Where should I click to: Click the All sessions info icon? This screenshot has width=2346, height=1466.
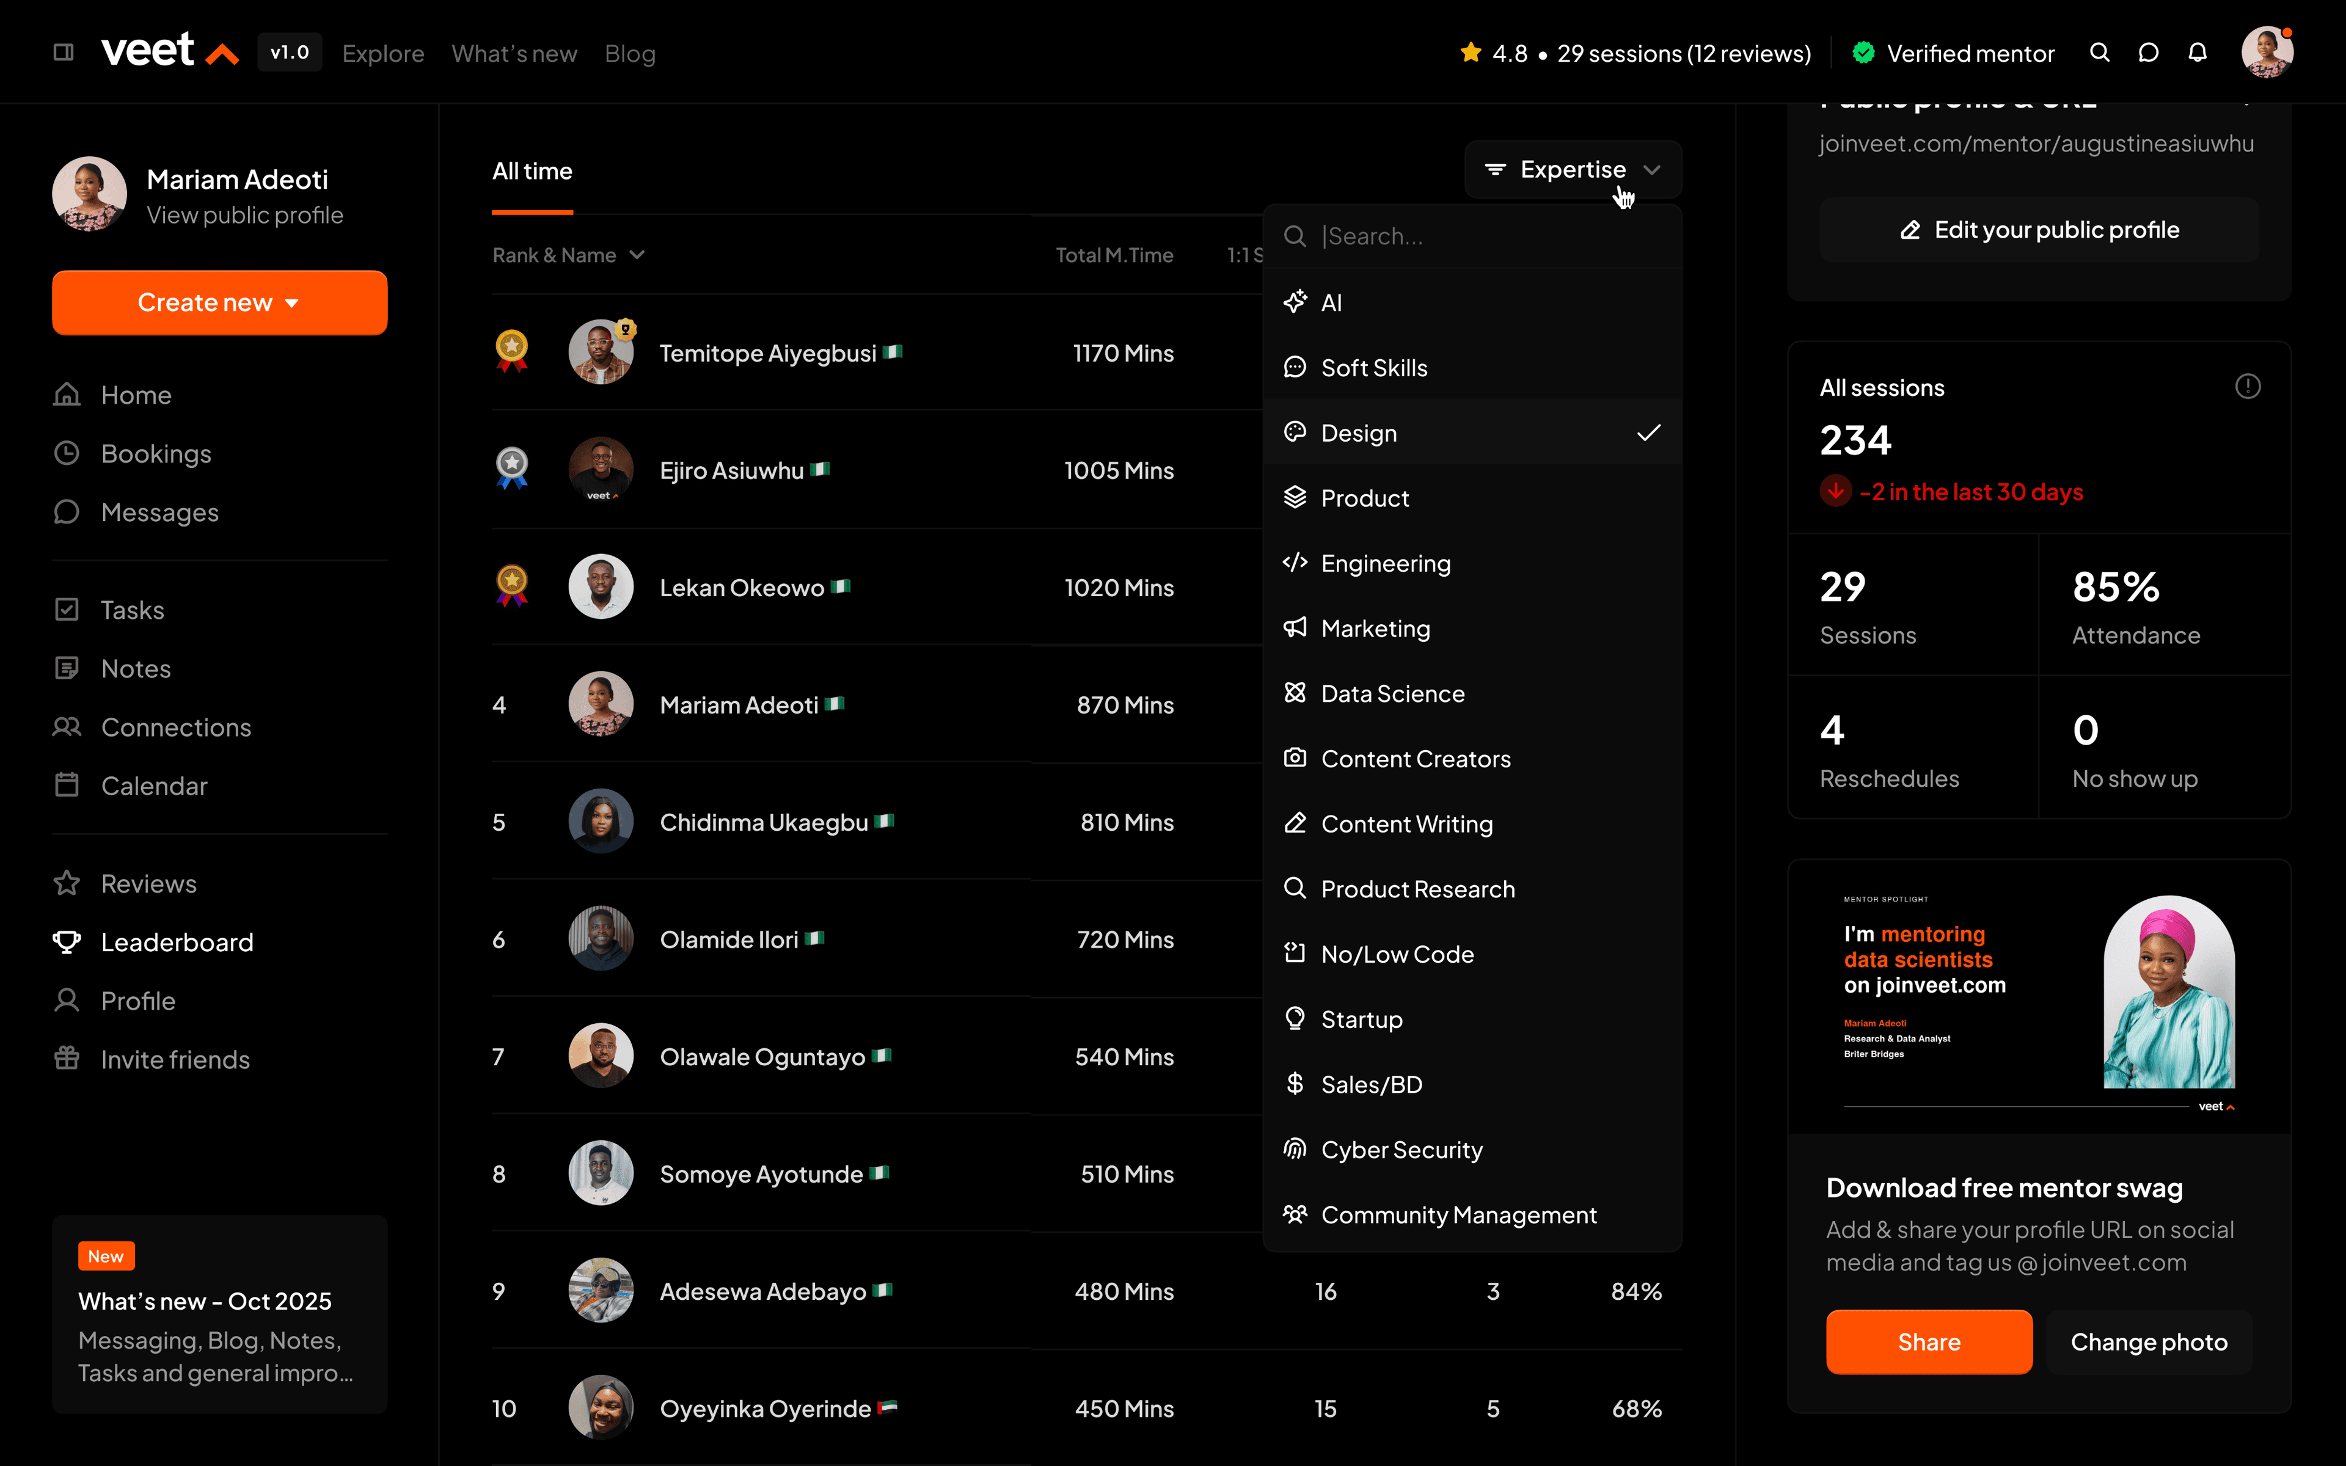click(2247, 387)
